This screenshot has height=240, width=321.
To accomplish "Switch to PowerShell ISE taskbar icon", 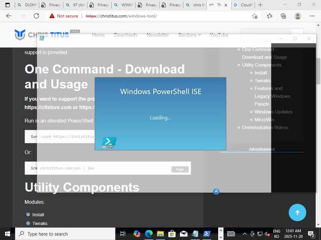I will 207,234.
